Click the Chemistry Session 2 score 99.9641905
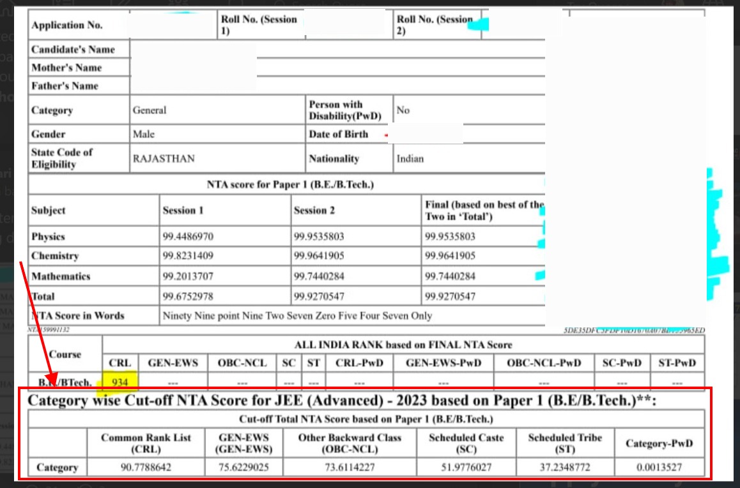Image resolution: width=740 pixels, height=488 pixels. pyautogui.click(x=320, y=256)
